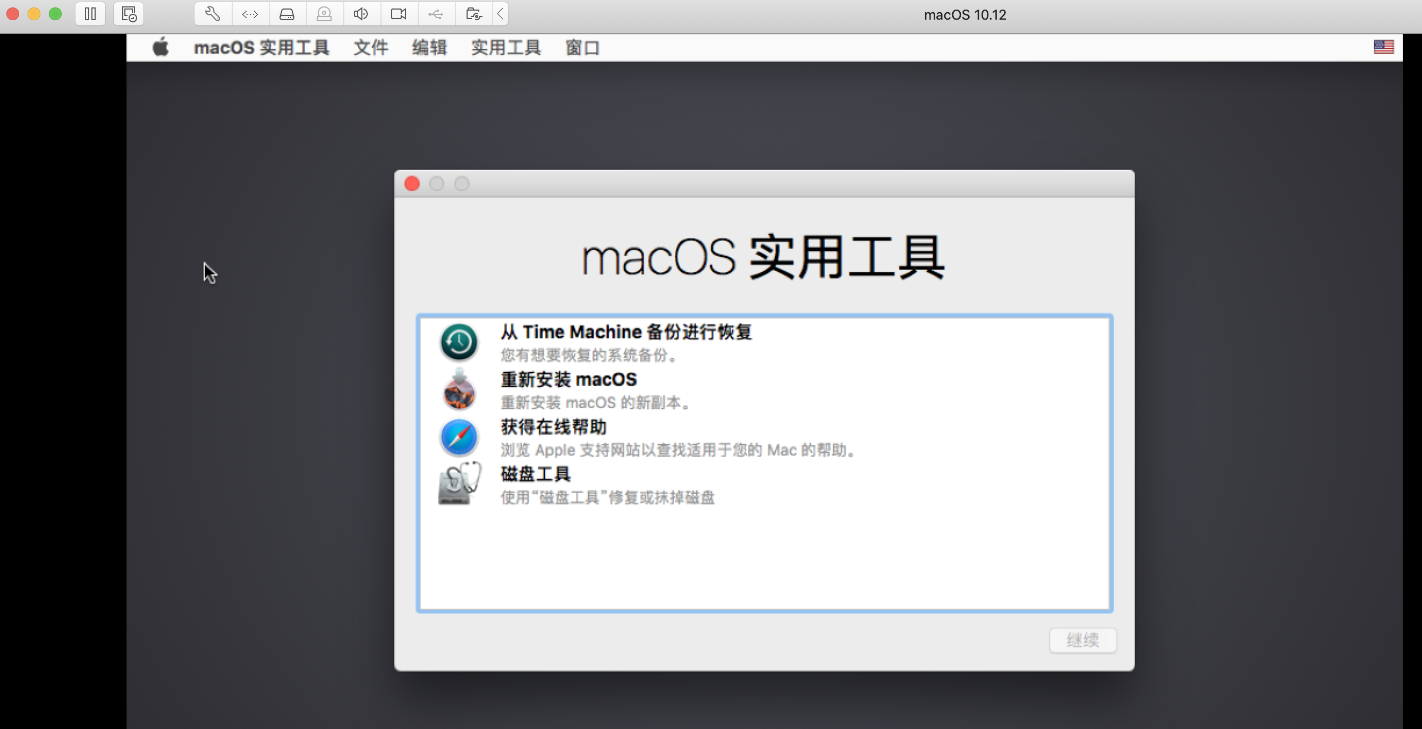This screenshot has height=729, width=1422.
Task: Click the camera toolbar icon
Action: [x=399, y=14]
